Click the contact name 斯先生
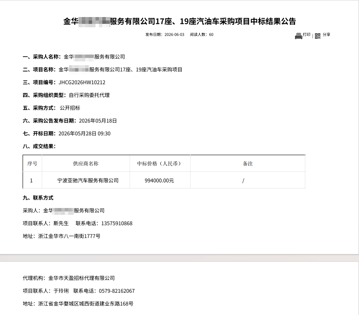Image resolution: width=359 pixels, height=315 pixels. point(61,223)
